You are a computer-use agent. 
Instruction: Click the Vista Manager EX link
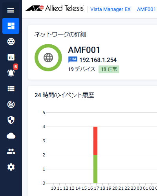(110, 9)
